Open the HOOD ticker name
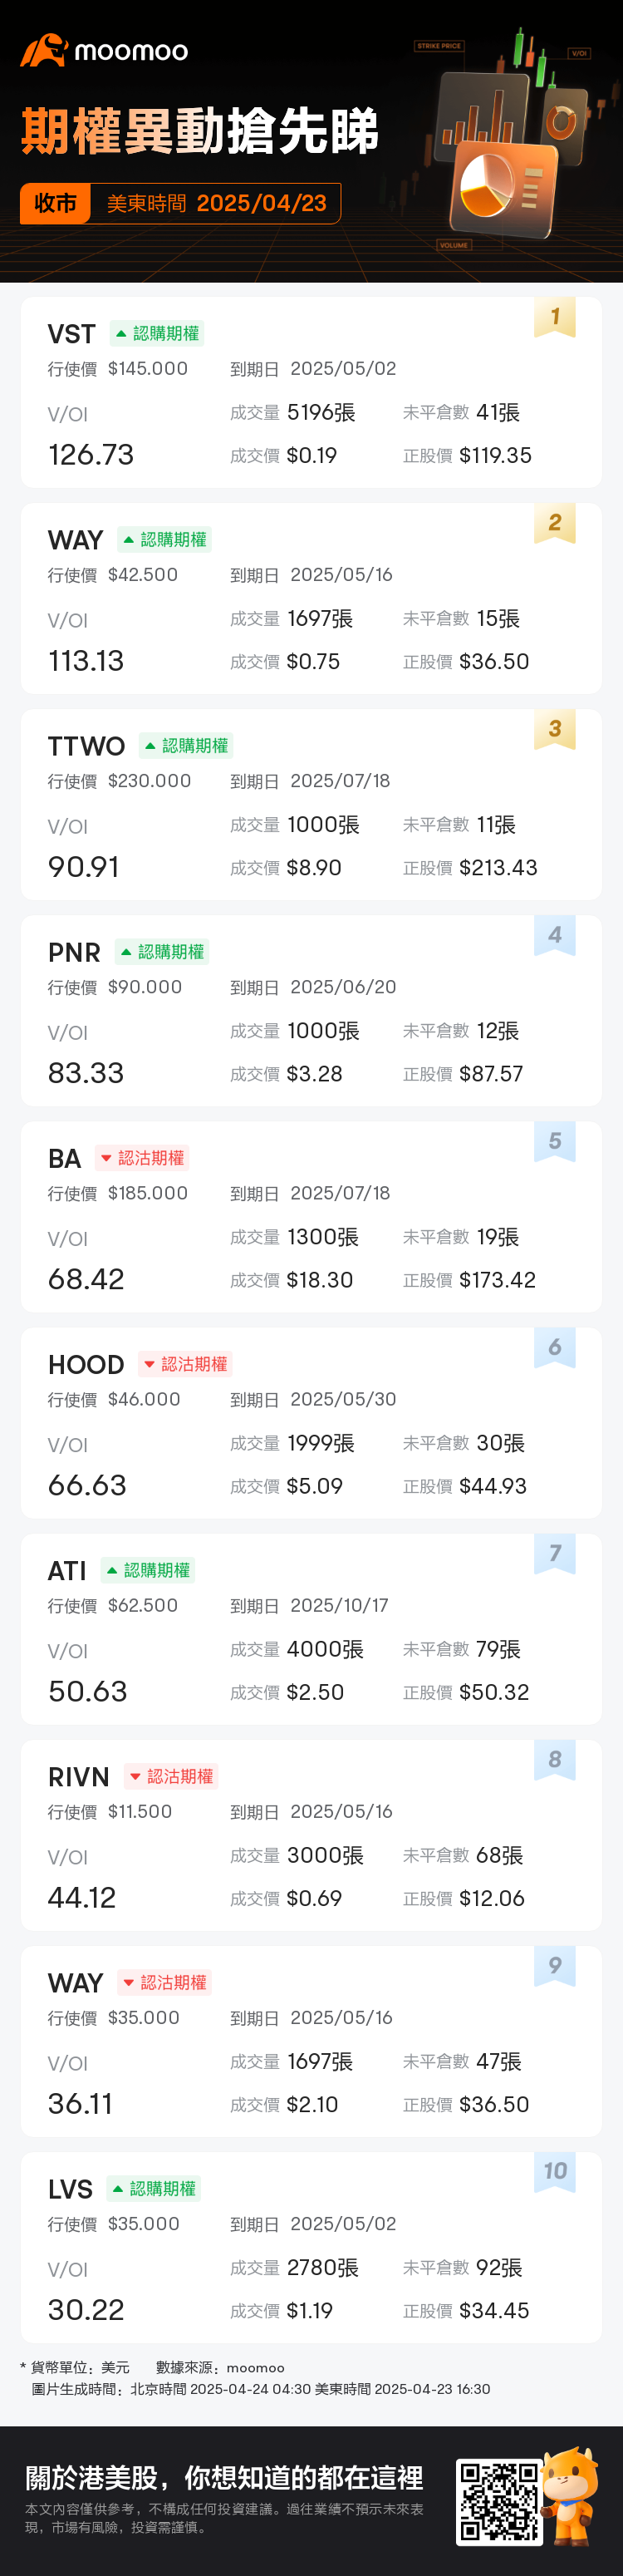The width and height of the screenshot is (623, 2576). pos(86,1365)
